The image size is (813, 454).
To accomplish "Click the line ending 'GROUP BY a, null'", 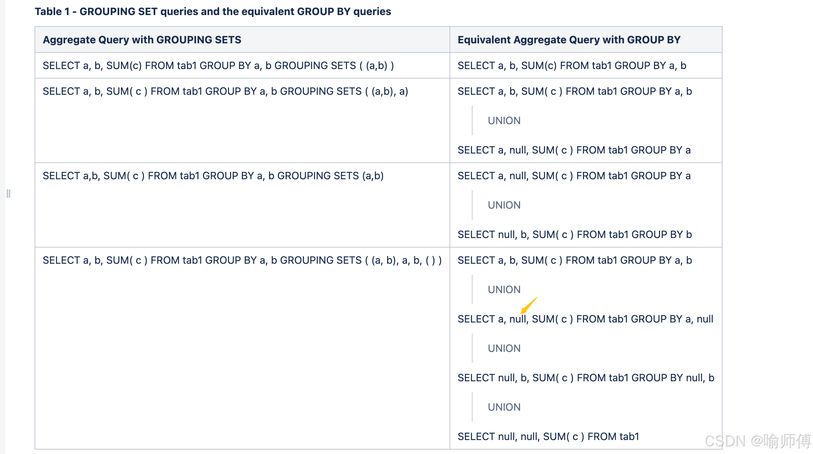I will (x=585, y=319).
